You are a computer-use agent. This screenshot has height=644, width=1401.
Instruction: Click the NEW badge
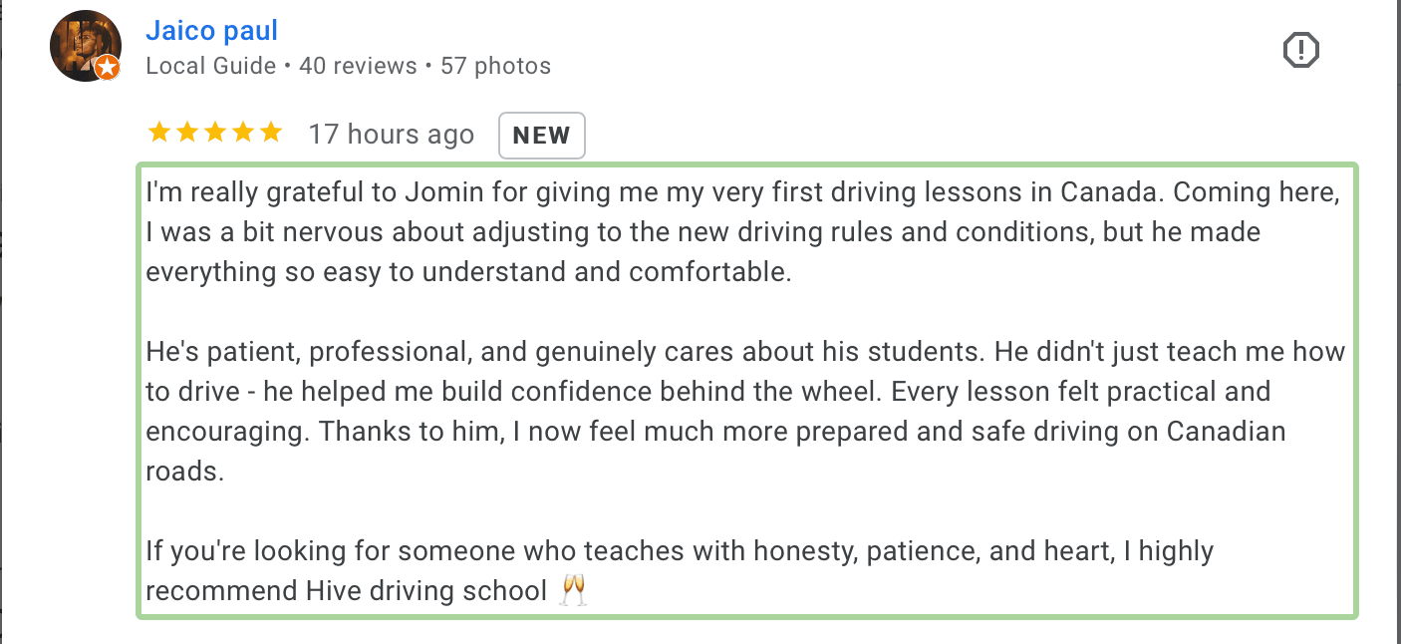541,136
